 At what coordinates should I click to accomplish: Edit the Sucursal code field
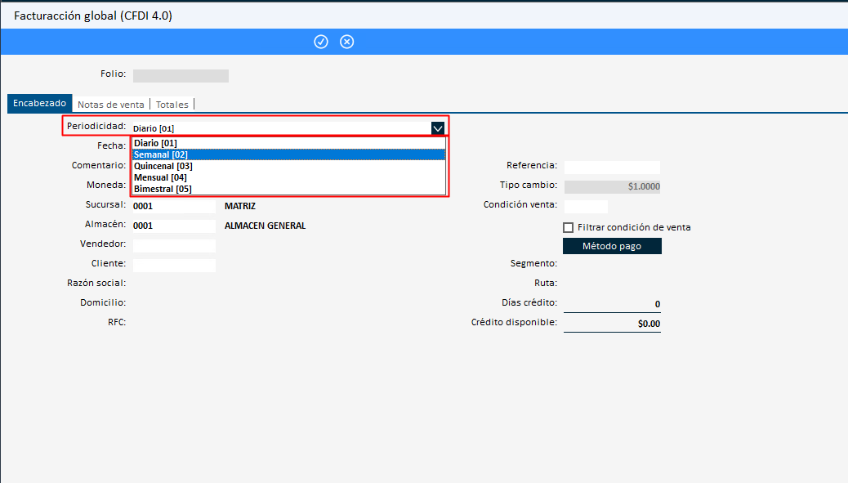point(173,206)
